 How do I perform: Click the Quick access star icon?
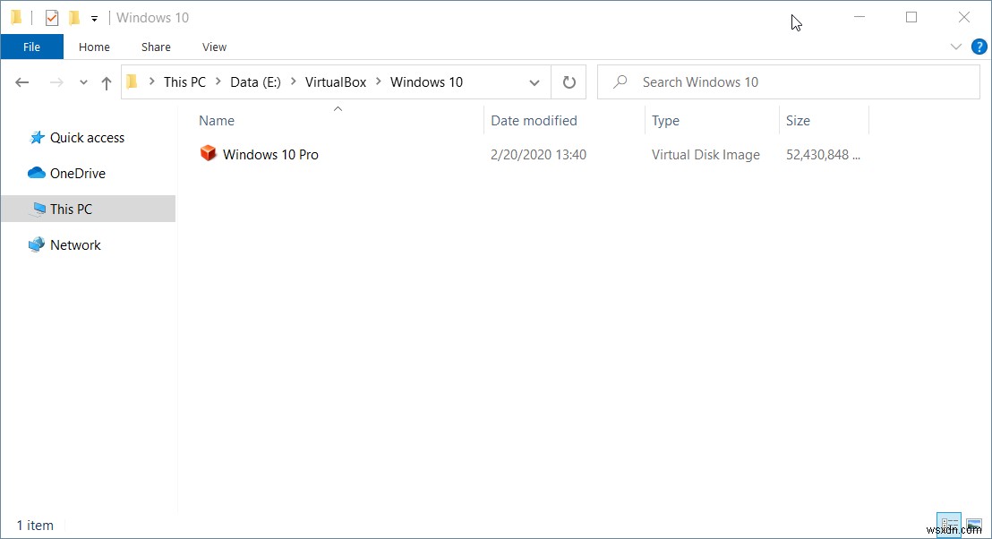click(x=38, y=137)
